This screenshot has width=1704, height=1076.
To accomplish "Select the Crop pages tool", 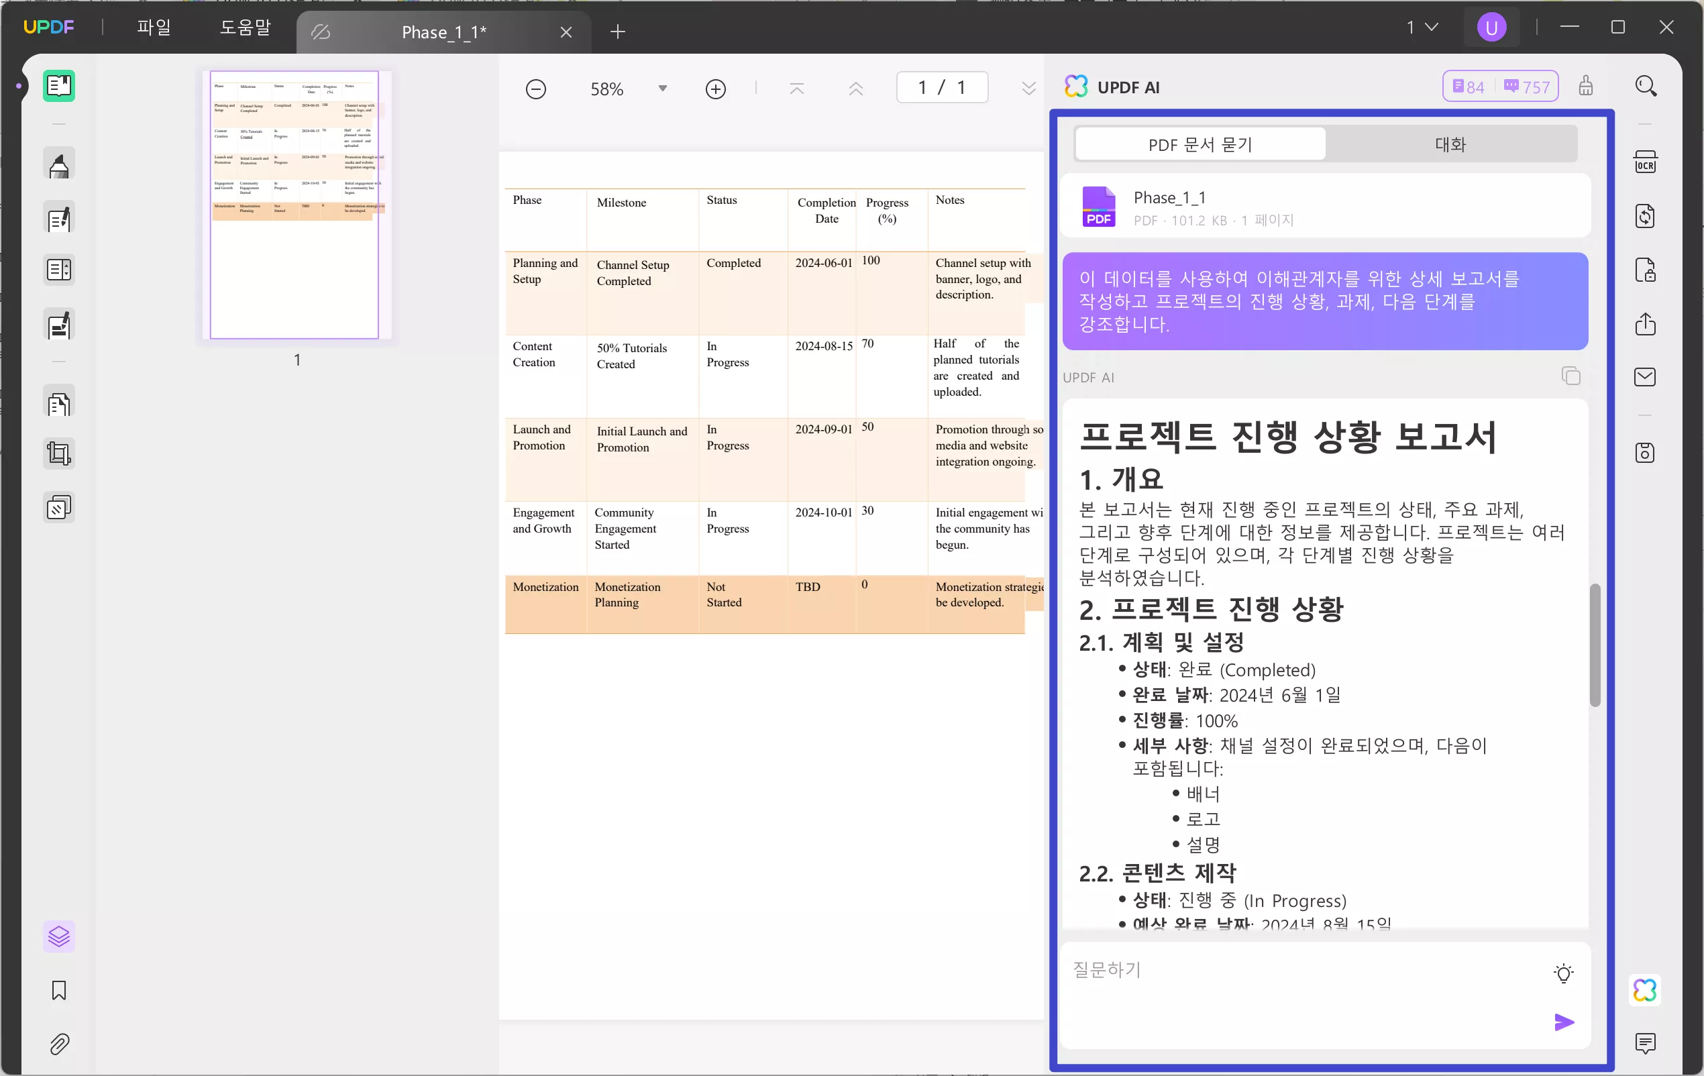I will tap(59, 453).
